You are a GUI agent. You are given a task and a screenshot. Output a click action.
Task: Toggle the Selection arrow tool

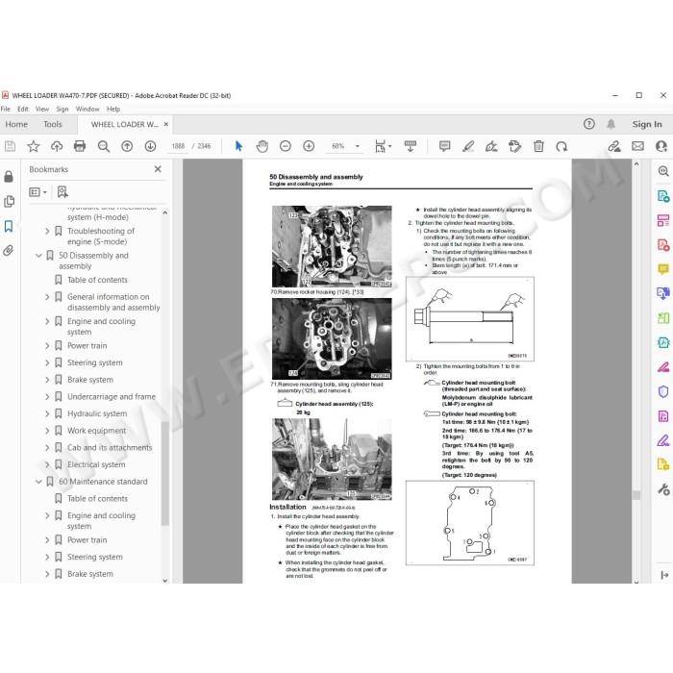click(x=238, y=146)
